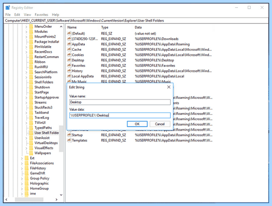Close the Edit String dialog

click(x=169, y=87)
